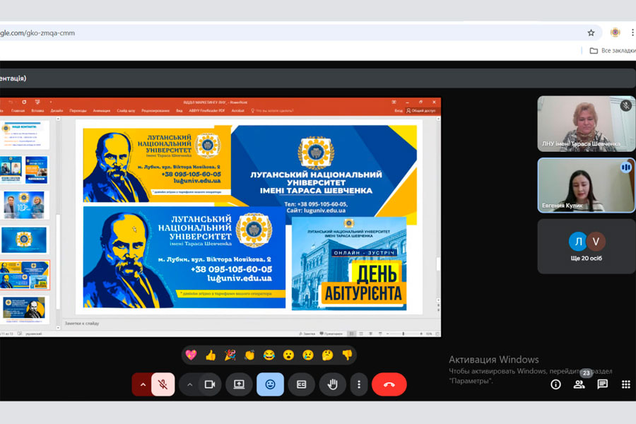Leave call with red hang-up button

click(x=389, y=384)
